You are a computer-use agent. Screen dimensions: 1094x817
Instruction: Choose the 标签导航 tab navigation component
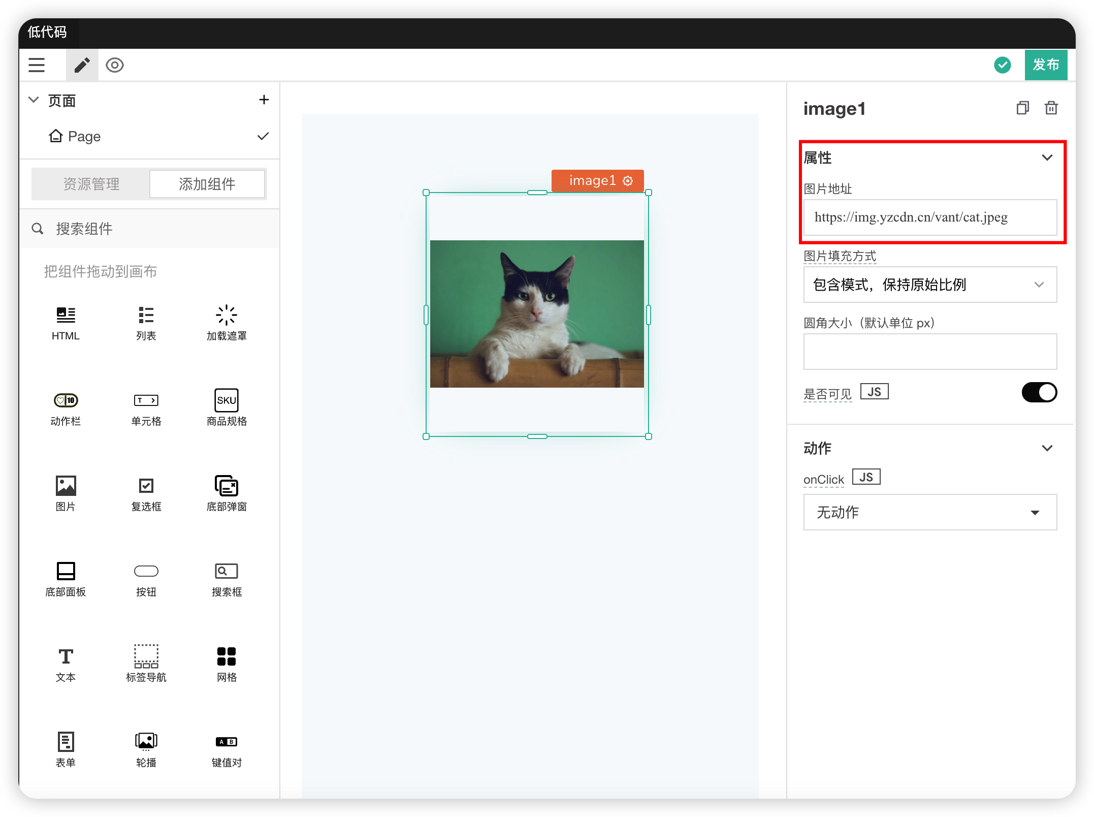(146, 657)
